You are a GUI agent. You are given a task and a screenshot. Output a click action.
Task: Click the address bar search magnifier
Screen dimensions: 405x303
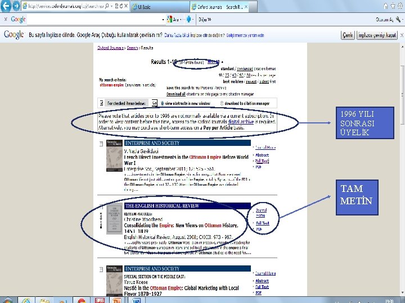(107, 6)
